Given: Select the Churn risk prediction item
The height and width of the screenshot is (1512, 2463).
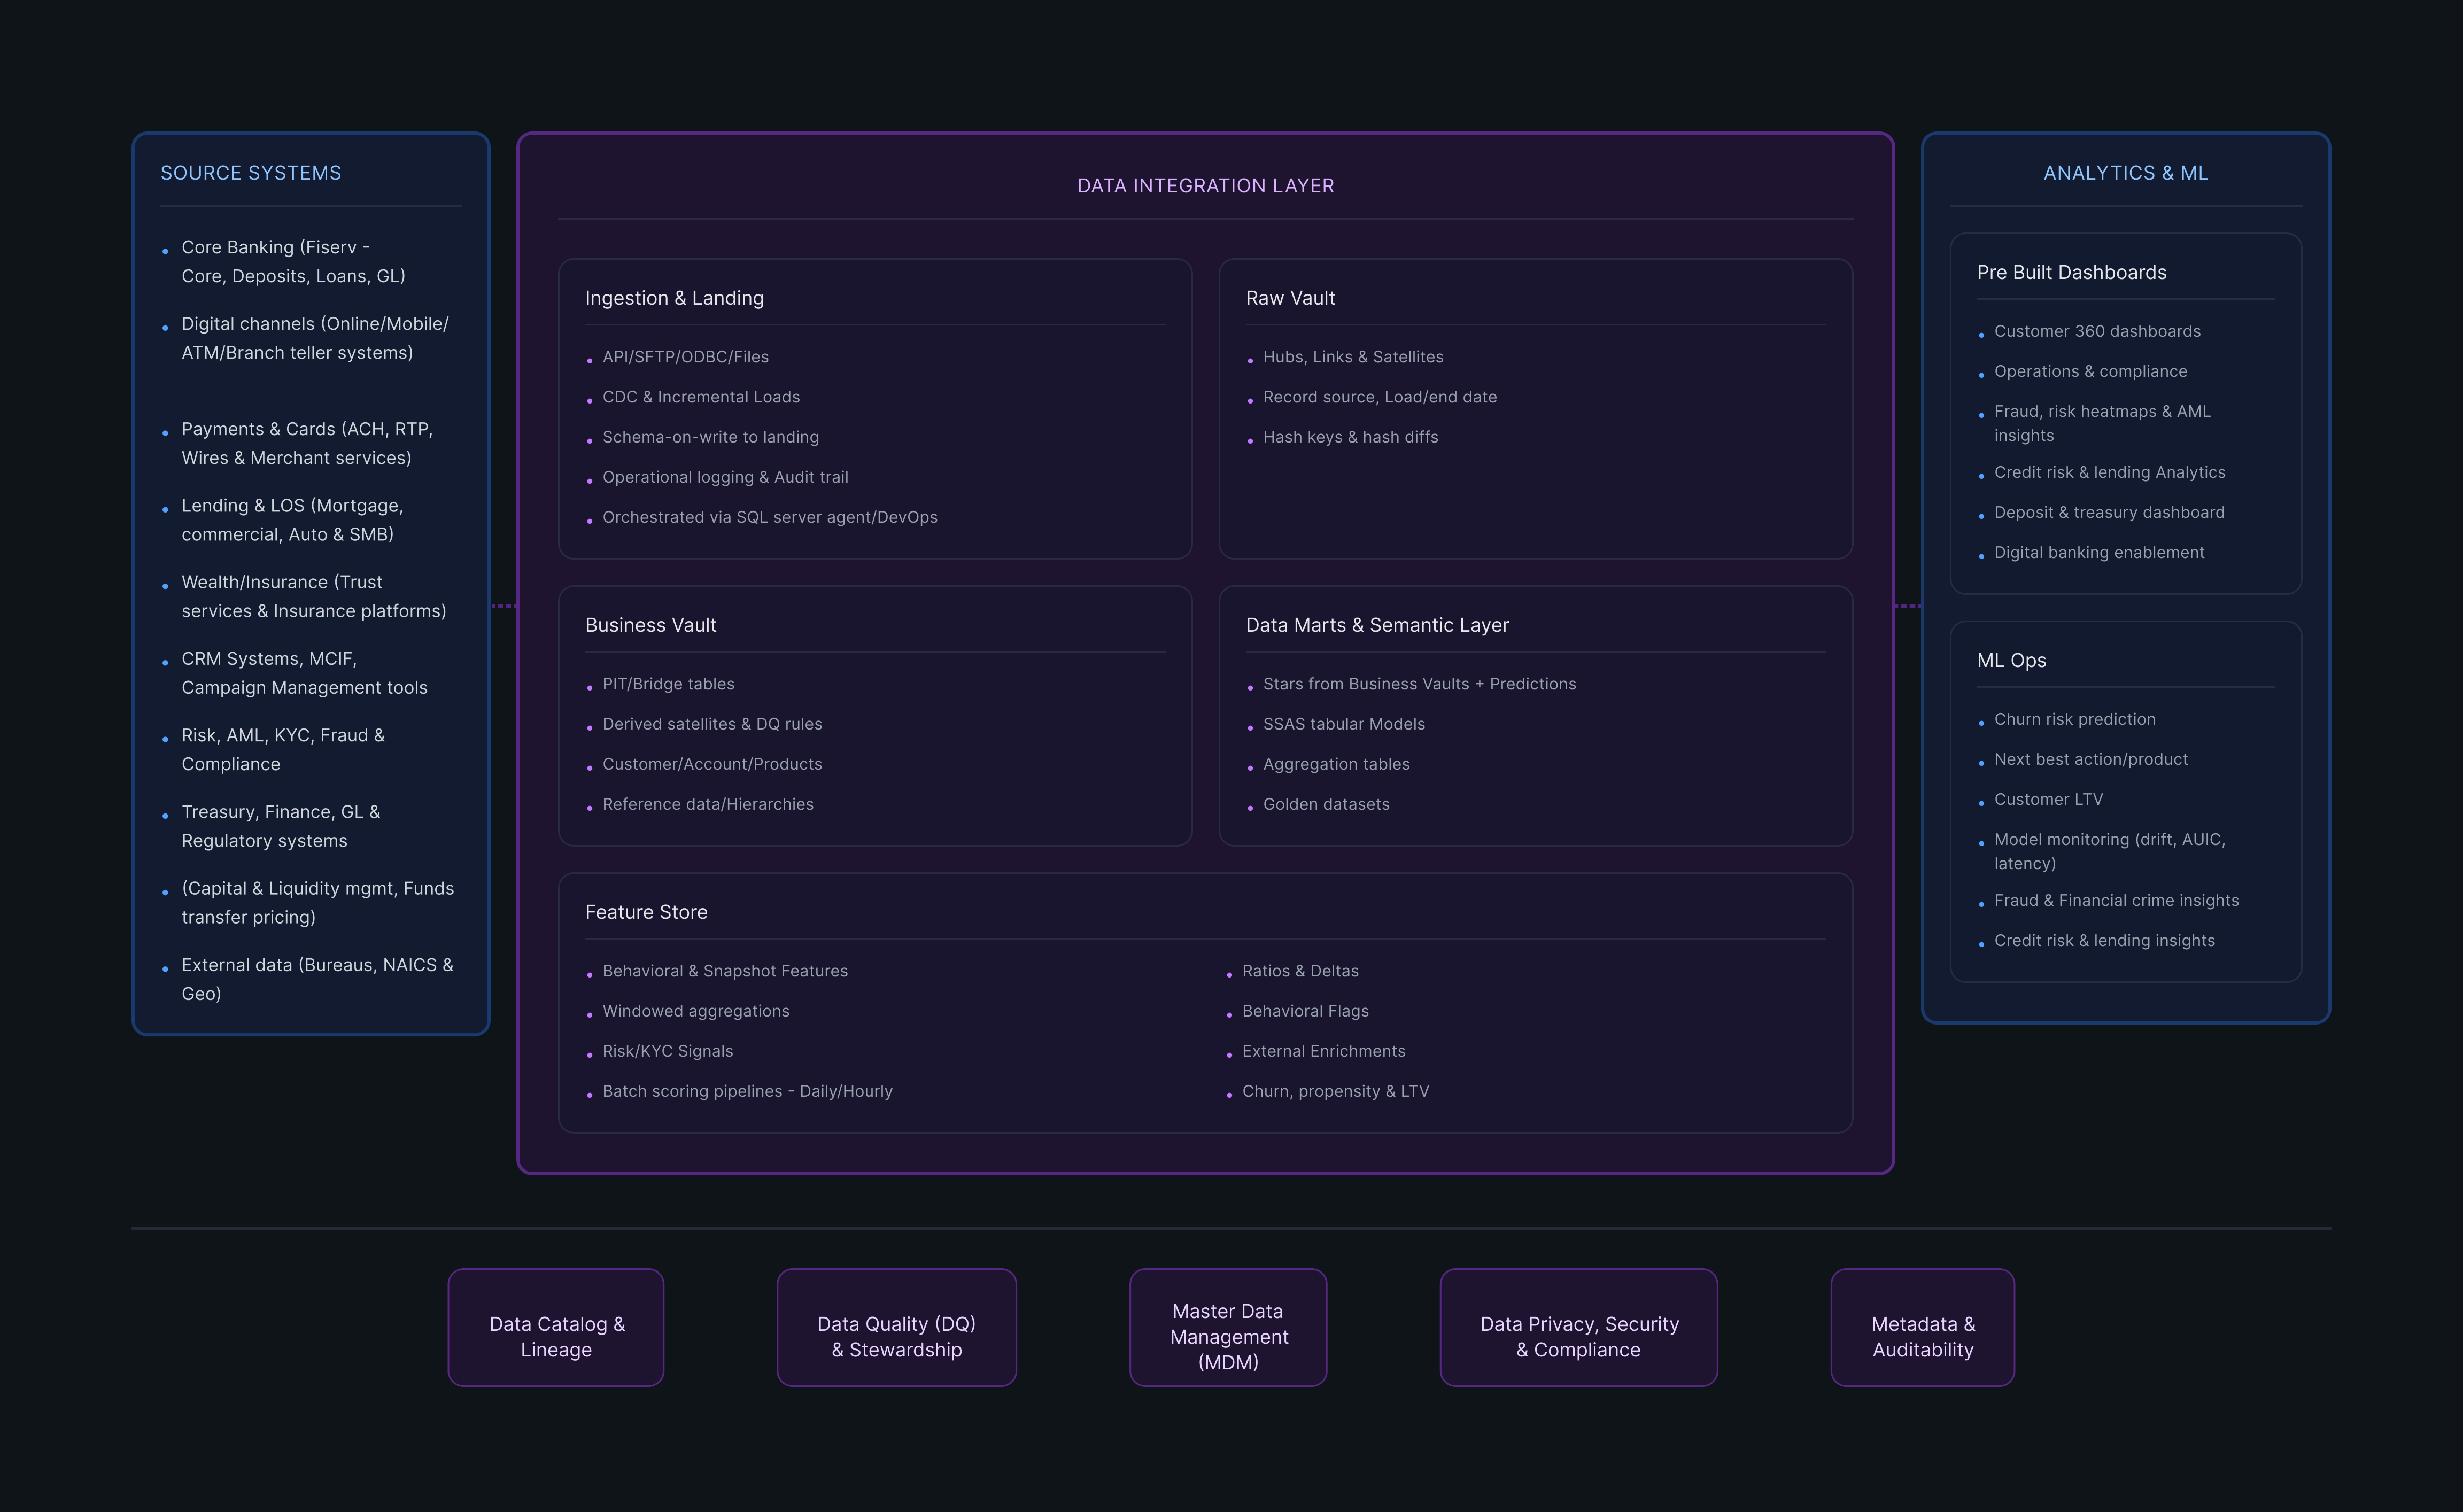Looking at the screenshot, I should [x=2074, y=719].
